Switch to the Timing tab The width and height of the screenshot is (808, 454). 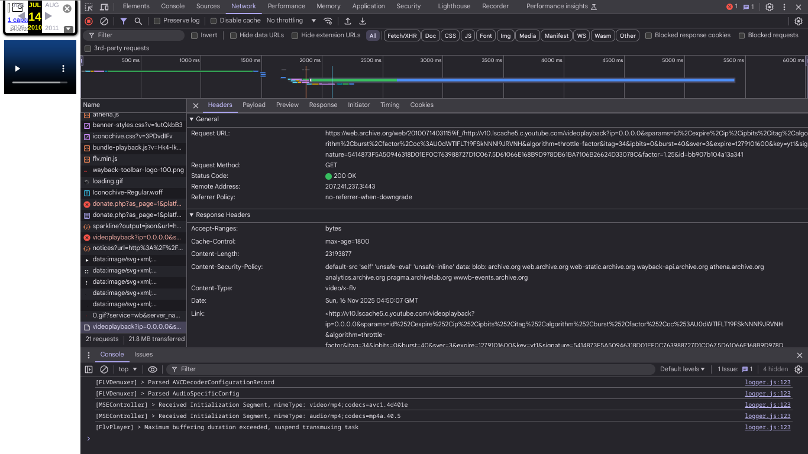[390, 105]
